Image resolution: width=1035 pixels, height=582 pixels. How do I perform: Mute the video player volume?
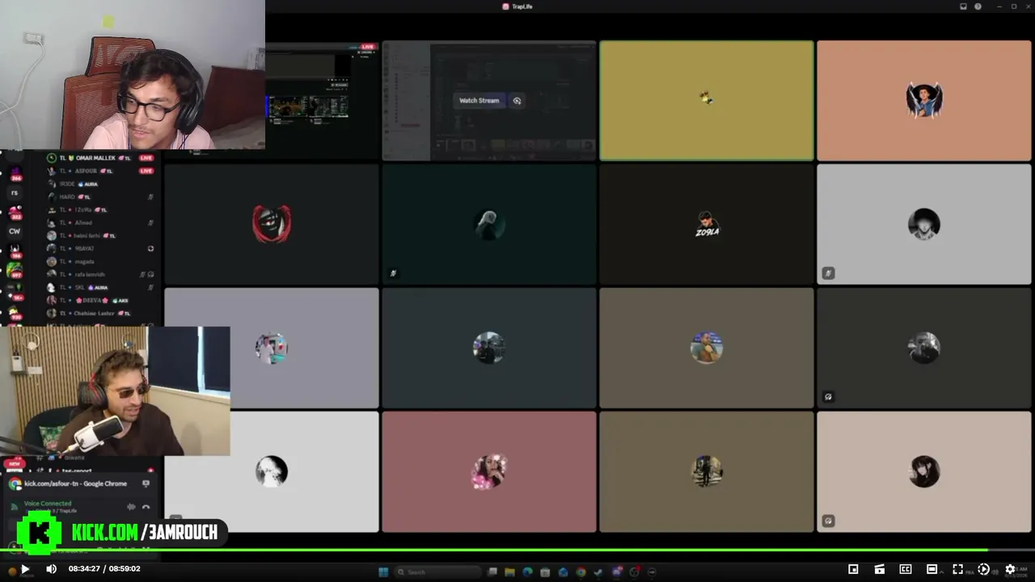pyautogui.click(x=51, y=569)
